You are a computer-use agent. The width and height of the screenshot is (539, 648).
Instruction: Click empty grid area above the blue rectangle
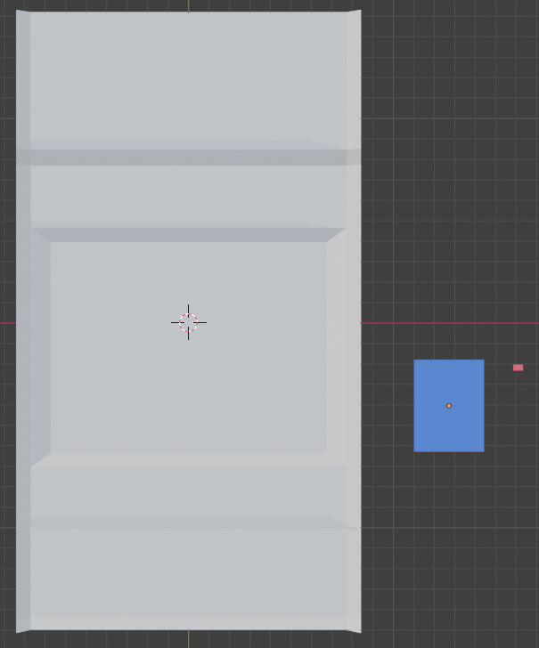point(449,223)
